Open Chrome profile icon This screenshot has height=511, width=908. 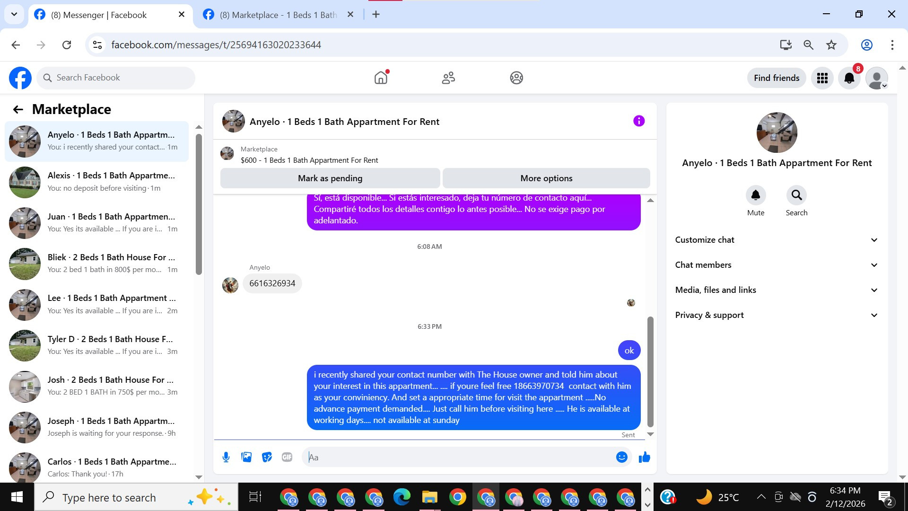pos(866,45)
